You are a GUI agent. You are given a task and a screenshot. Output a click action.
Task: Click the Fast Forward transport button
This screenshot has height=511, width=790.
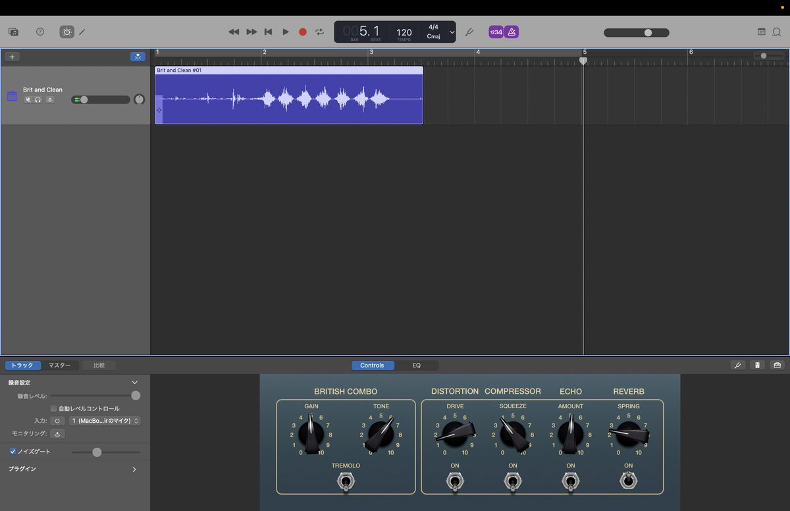coord(251,32)
